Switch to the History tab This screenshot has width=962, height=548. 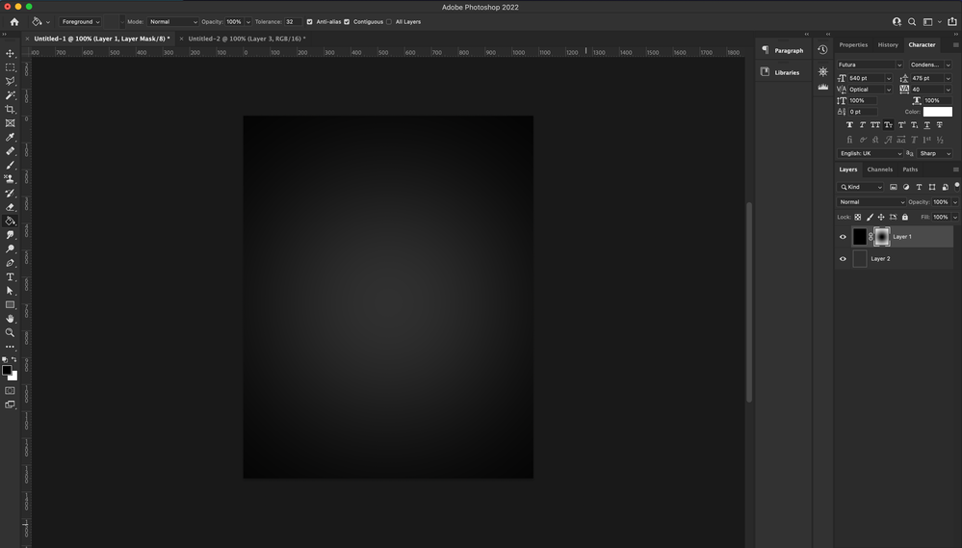tap(888, 45)
